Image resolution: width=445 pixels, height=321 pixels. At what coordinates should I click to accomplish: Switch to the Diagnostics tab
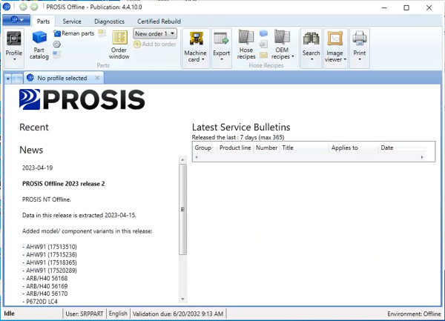pyautogui.click(x=109, y=21)
